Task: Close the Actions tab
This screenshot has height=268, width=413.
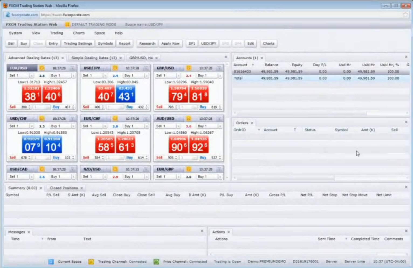Action: (229, 232)
